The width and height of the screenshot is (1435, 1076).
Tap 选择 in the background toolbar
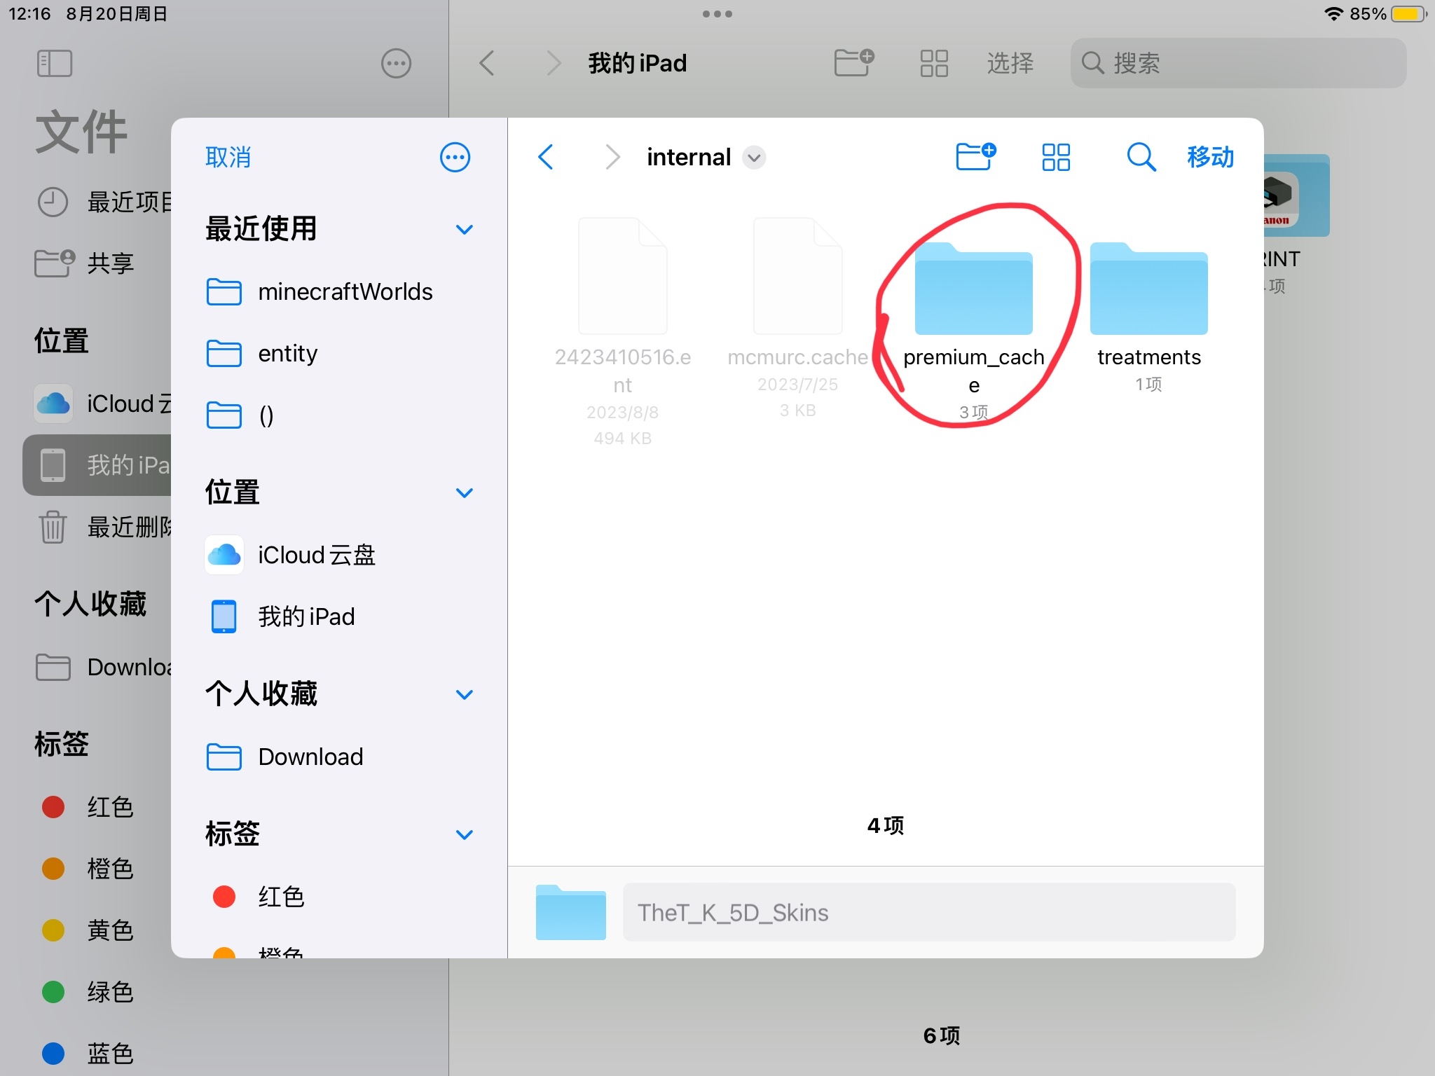coord(1010,63)
